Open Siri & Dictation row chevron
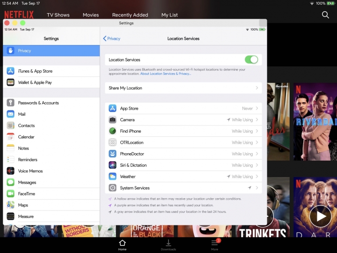Viewport: 337px width, 253px height. pos(257,165)
